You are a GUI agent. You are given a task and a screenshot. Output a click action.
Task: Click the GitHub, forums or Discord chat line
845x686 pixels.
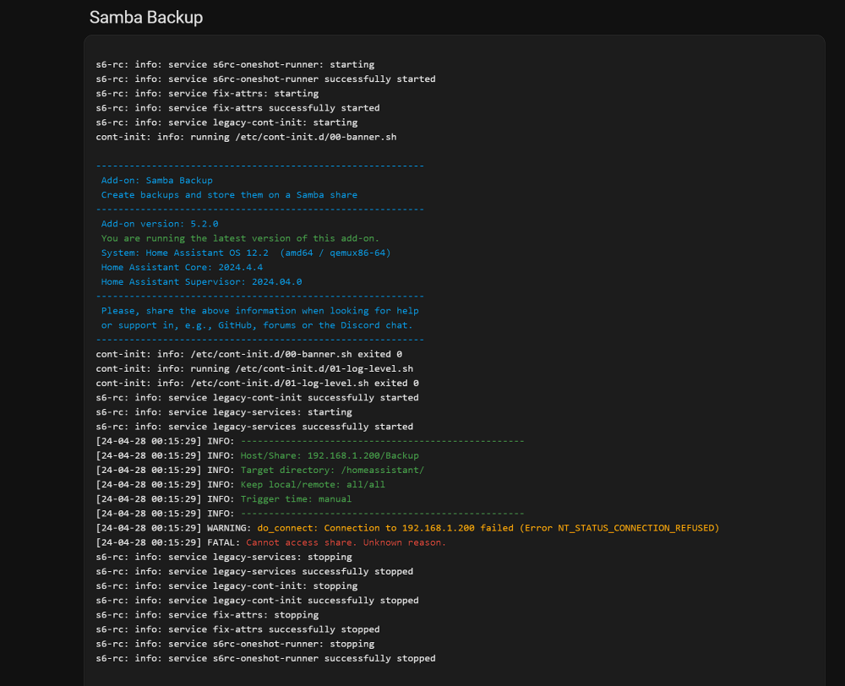[x=257, y=325]
